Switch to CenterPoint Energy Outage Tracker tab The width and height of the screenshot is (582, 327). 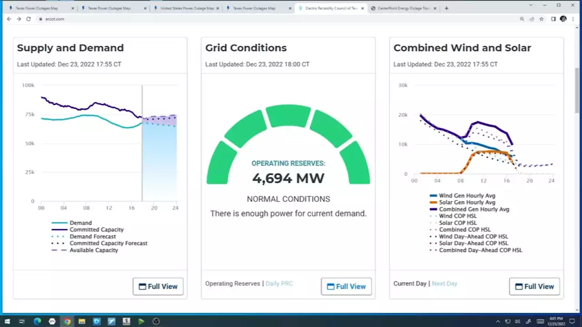click(404, 8)
